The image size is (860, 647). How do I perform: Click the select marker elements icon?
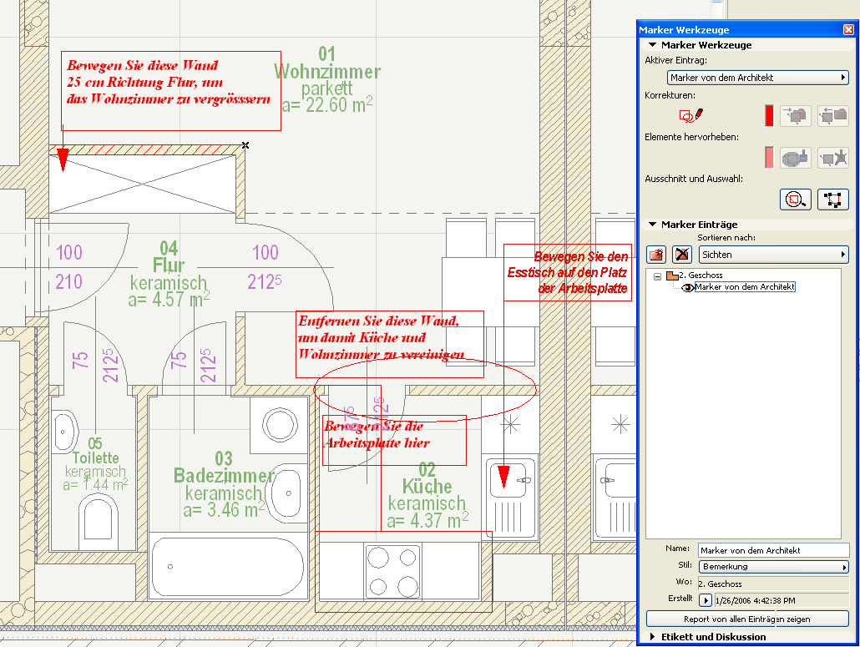coord(833,200)
